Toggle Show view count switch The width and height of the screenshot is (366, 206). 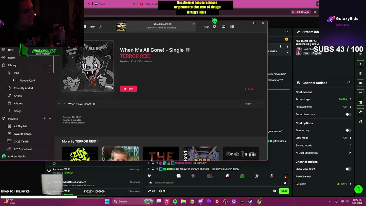pos(348,169)
